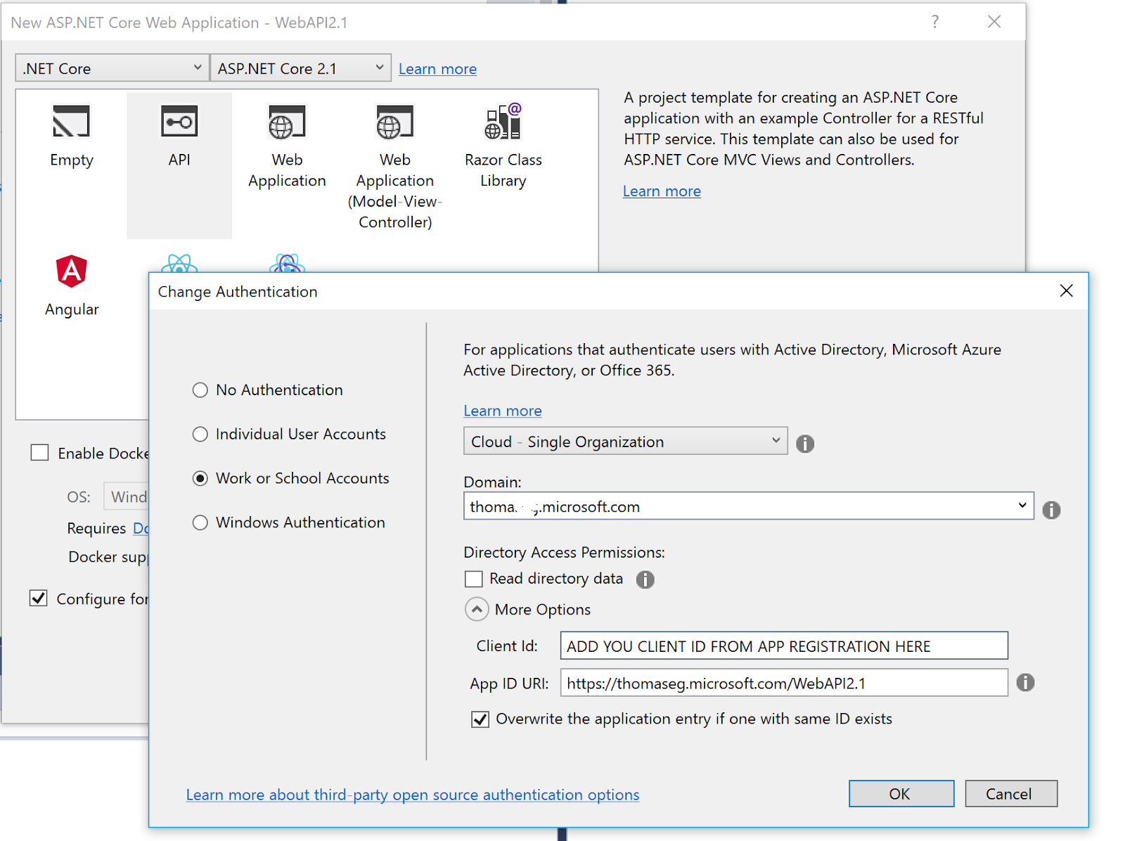The image size is (1125, 841).
Task: Open Cloud - Single Organization dropdown
Action: coord(625,442)
